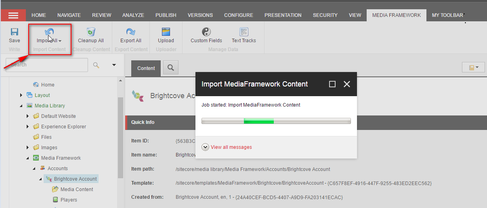
Task: Open the dropdown button at content area right
Action: click(x=473, y=68)
